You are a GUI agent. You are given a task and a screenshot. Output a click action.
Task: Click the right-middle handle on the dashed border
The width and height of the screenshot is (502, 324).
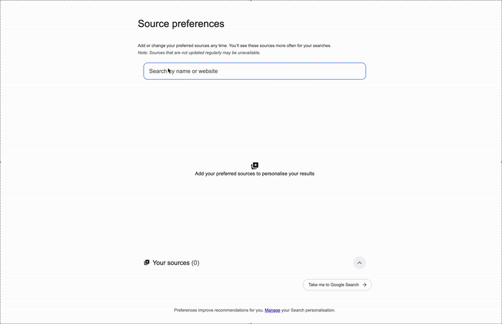point(501,162)
